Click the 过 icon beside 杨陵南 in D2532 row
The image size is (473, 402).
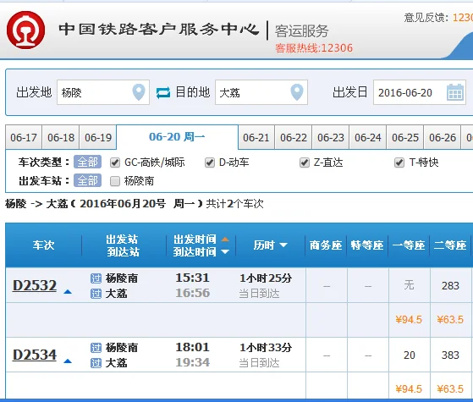96,278
